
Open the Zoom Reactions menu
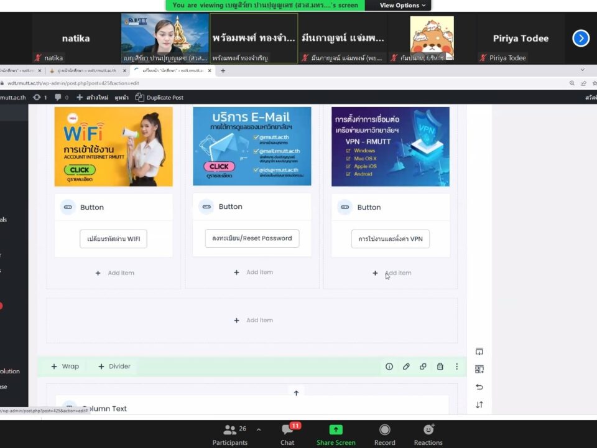tap(428, 435)
